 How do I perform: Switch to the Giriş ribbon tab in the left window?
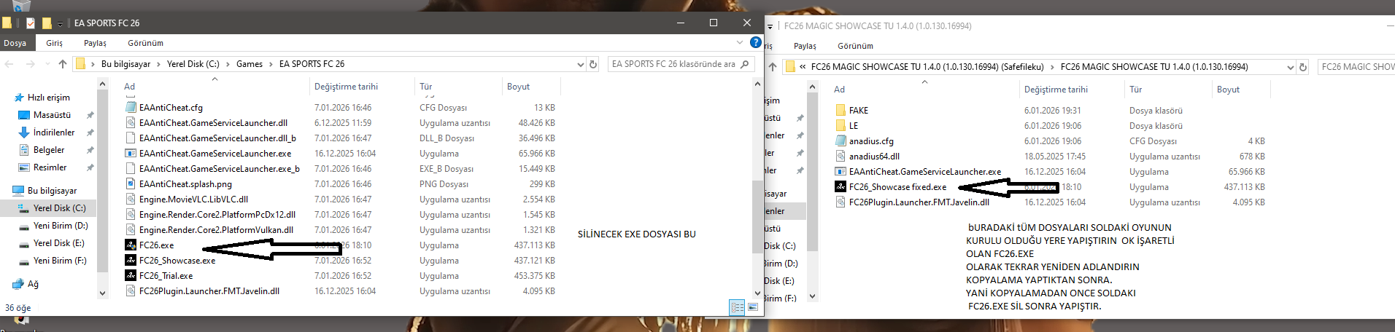point(55,43)
